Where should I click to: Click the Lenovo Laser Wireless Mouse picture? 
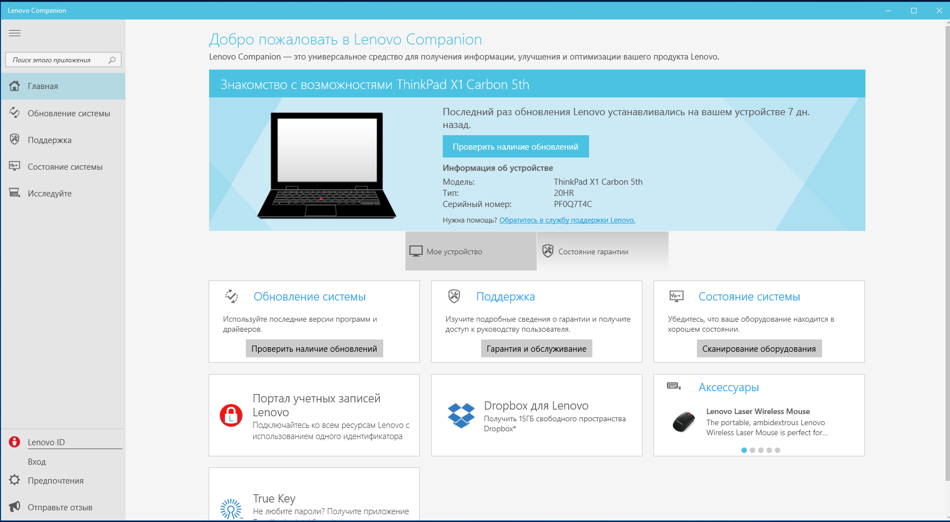pyautogui.click(x=684, y=422)
